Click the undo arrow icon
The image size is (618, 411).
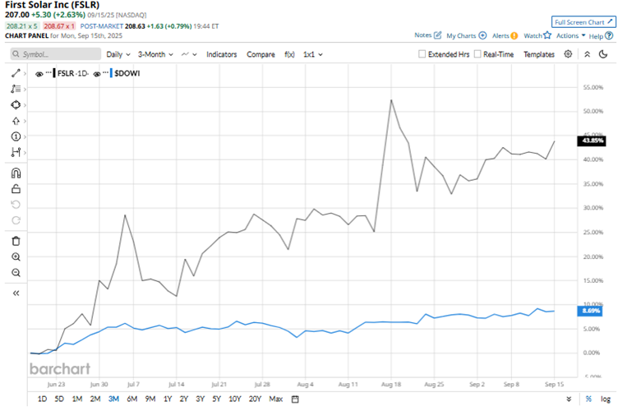coord(16,205)
